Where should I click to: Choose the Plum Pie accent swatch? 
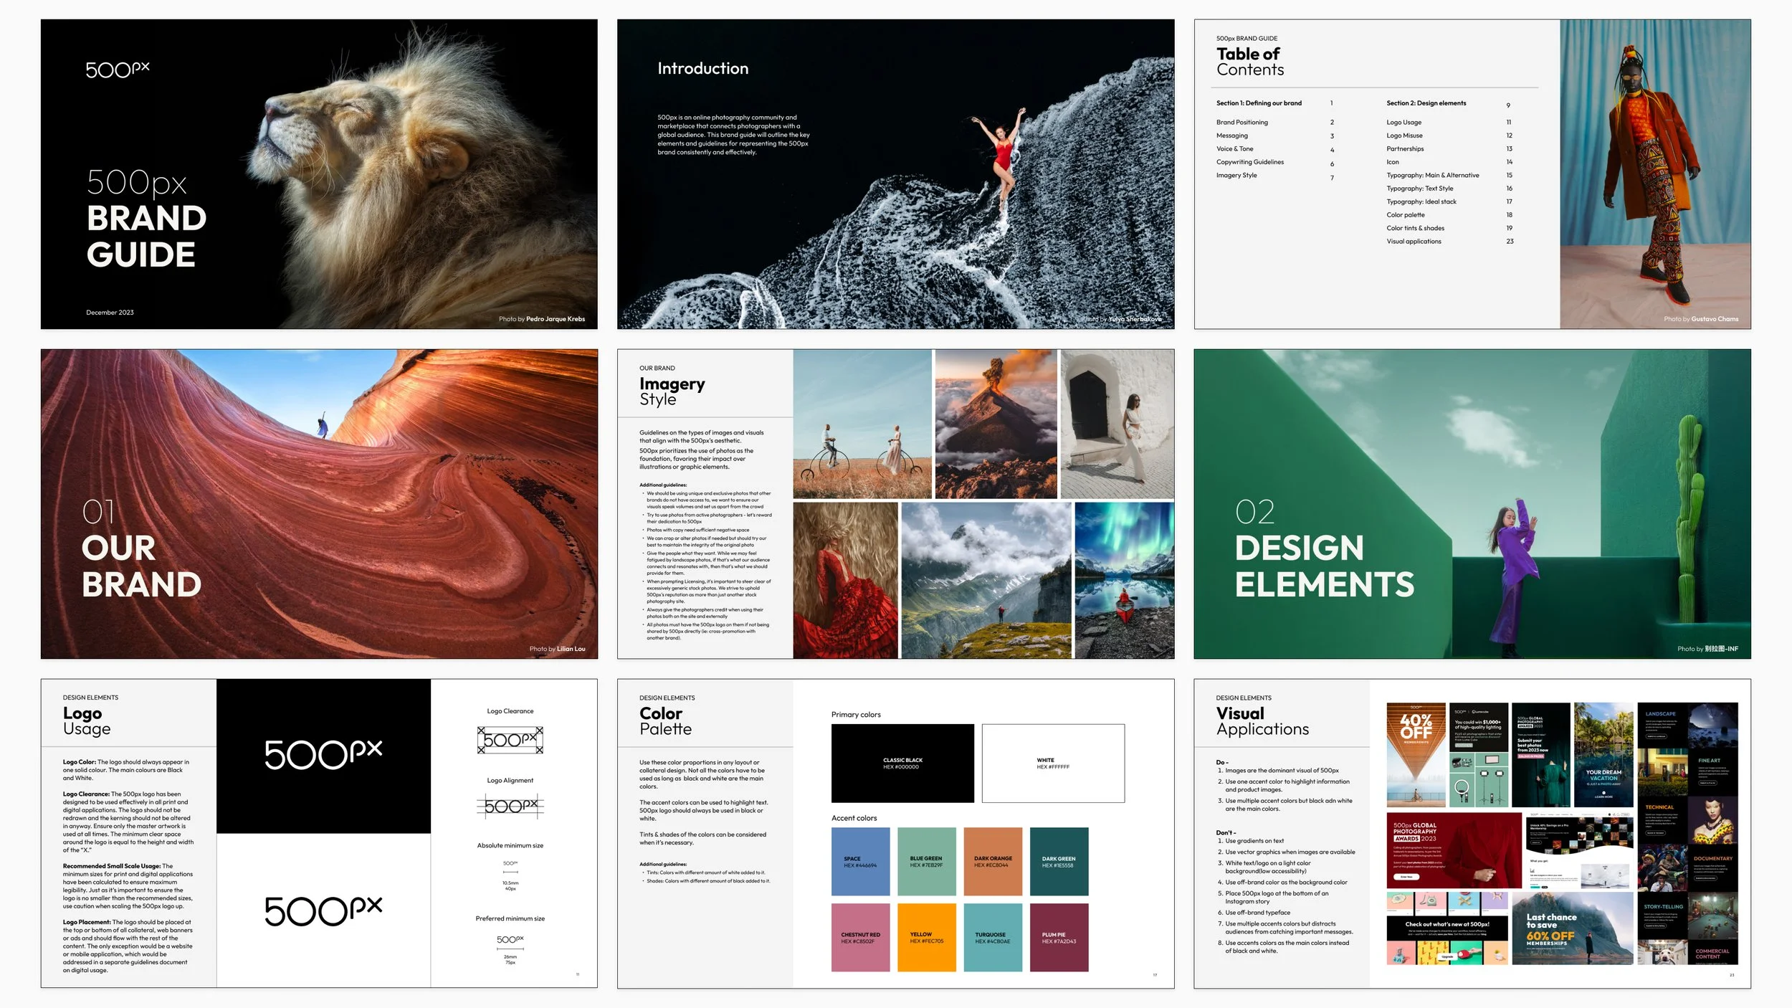pos(1059,937)
